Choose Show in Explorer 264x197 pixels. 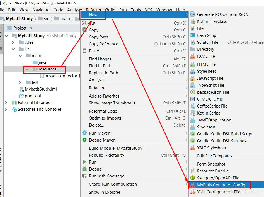pos(134,192)
